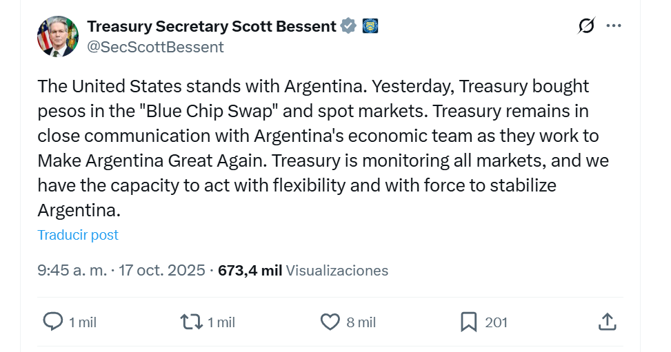This screenshot has width=671, height=352.
Task: Click the 201 bookmarks count
Action: pyautogui.click(x=497, y=322)
